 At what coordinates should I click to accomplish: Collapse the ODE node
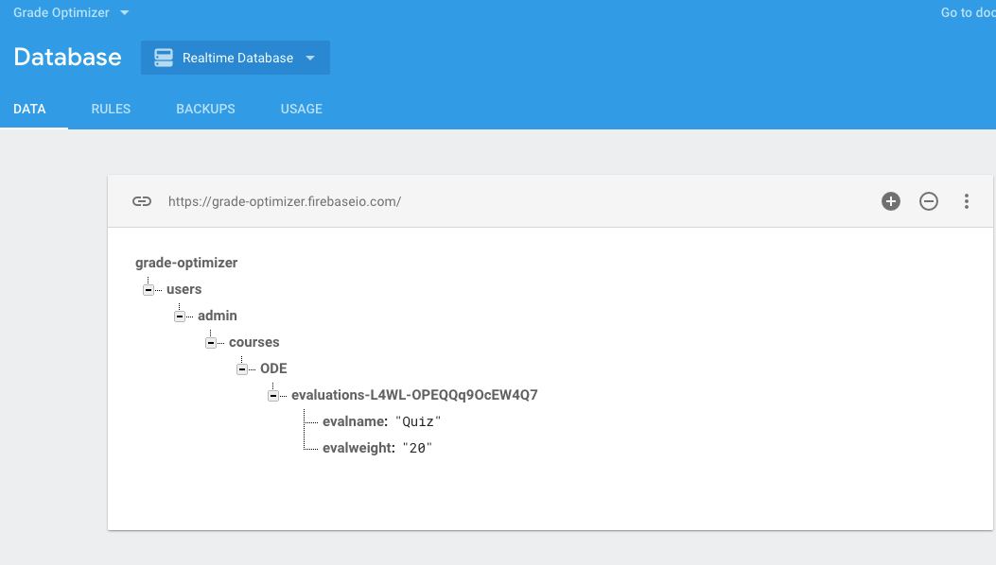pyautogui.click(x=242, y=369)
